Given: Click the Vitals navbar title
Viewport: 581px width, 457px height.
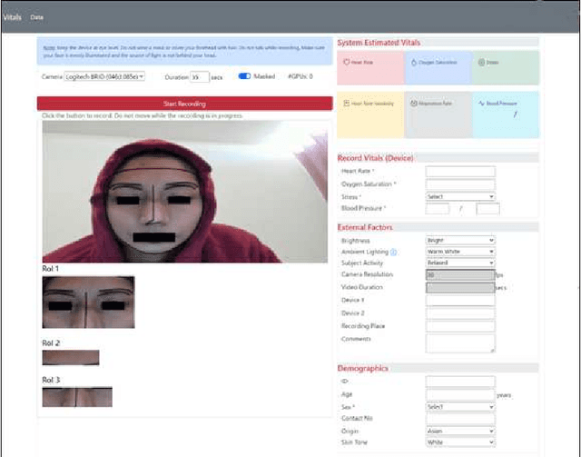Looking at the screenshot, I should 12,17.
